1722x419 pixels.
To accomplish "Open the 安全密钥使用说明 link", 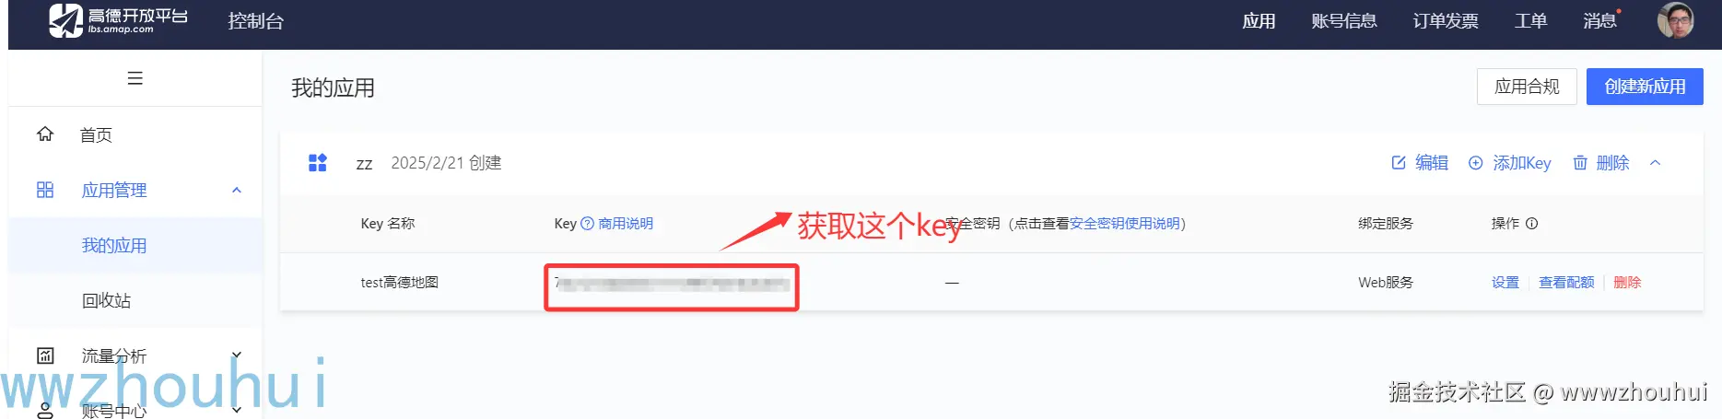I will (1124, 224).
